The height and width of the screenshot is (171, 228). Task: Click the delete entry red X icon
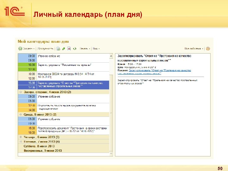[69, 48]
